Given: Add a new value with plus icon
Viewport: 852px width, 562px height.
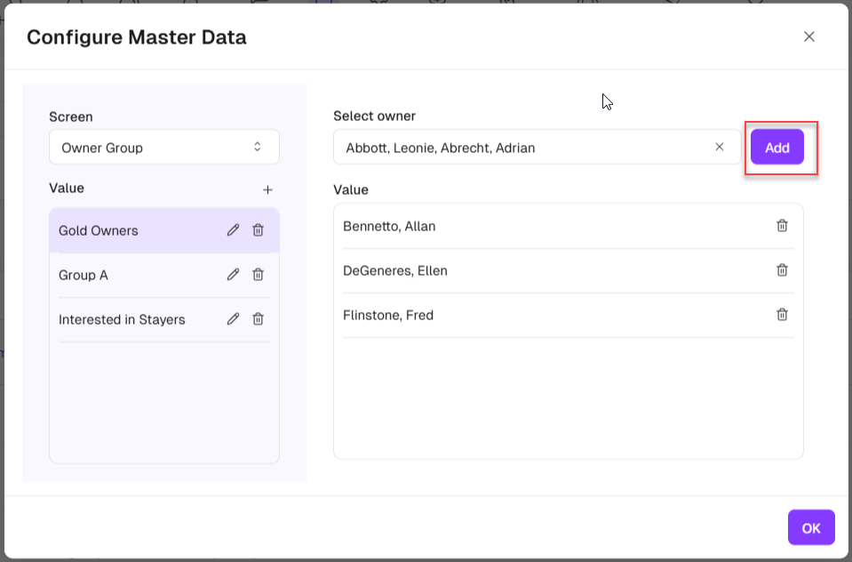Looking at the screenshot, I should click(267, 189).
